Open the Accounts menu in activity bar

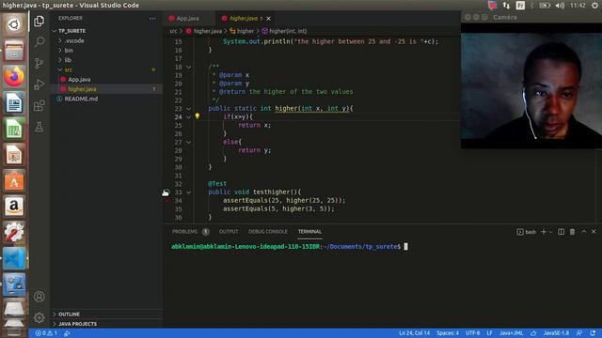(39, 297)
